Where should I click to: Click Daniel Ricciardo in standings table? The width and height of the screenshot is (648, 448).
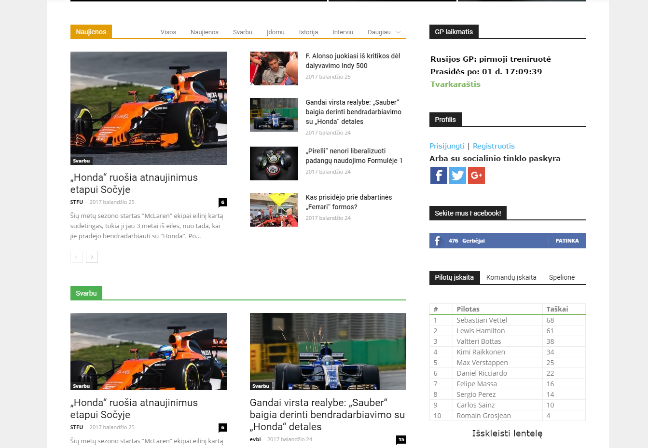pyautogui.click(x=482, y=373)
